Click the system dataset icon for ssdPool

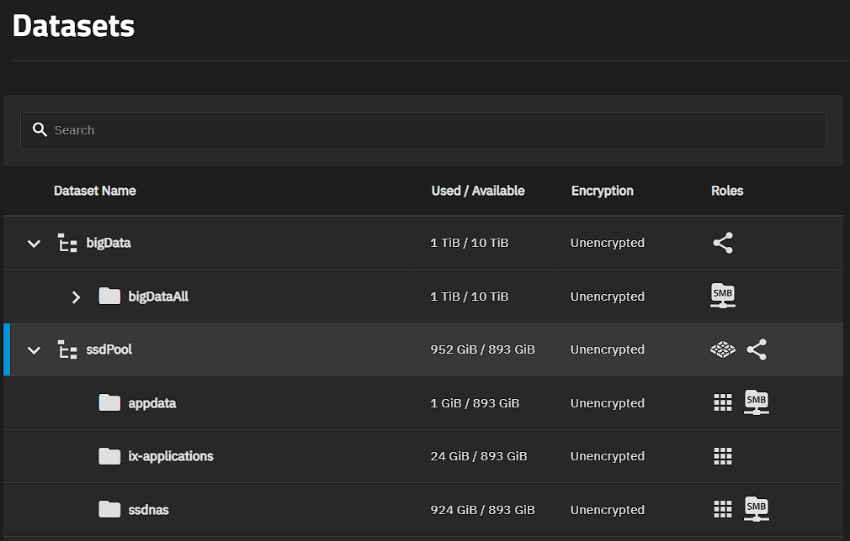723,349
